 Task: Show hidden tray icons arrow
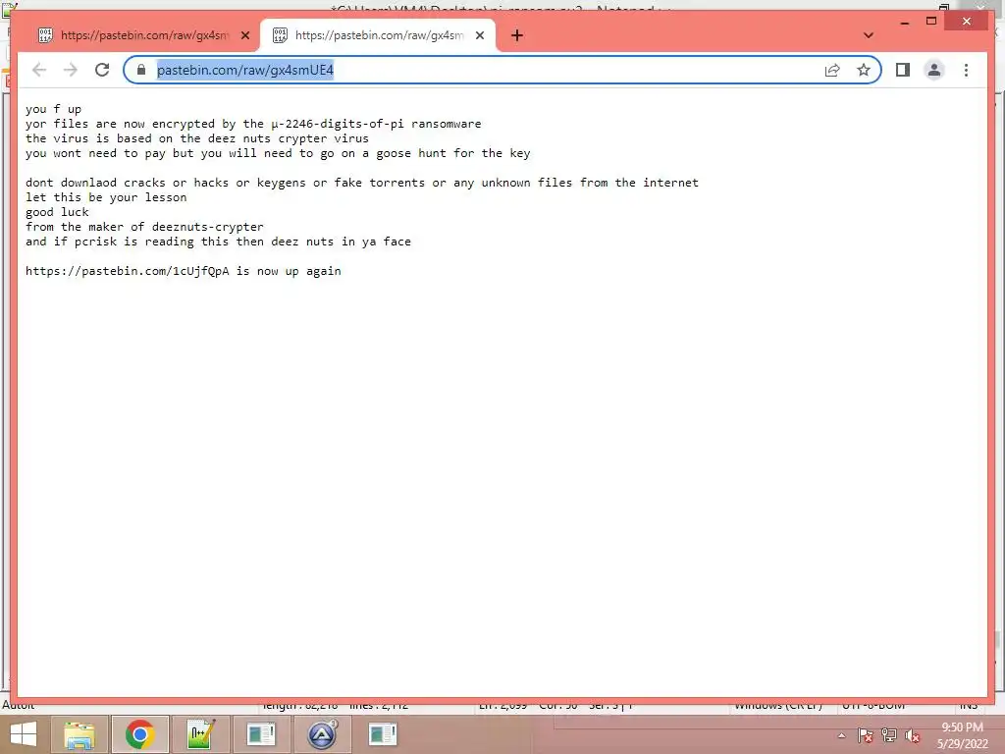(x=841, y=735)
